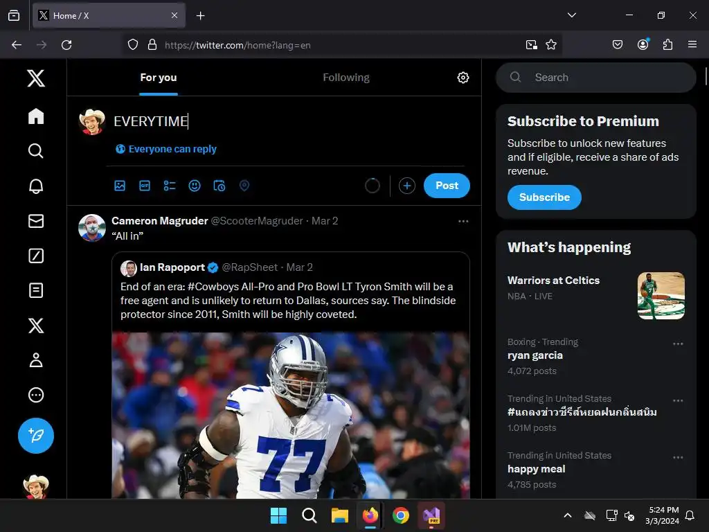
Task: Click Cameron Magruder's avatar
Action: [92, 227]
